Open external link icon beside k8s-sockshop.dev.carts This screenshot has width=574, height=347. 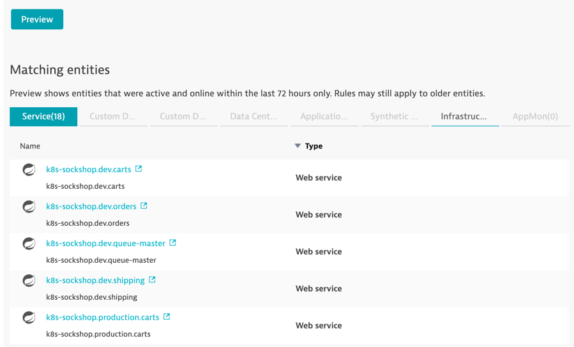tap(139, 169)
